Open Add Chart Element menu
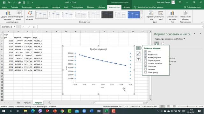This screenshot has height=114, width=204. (x=8, y=16)
